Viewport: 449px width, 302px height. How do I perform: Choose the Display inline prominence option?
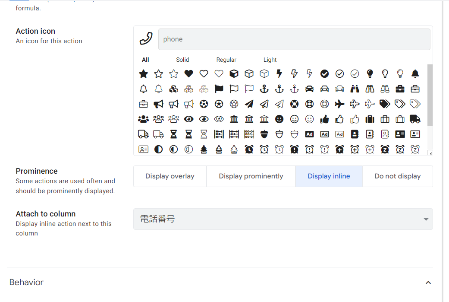(329, 176)
